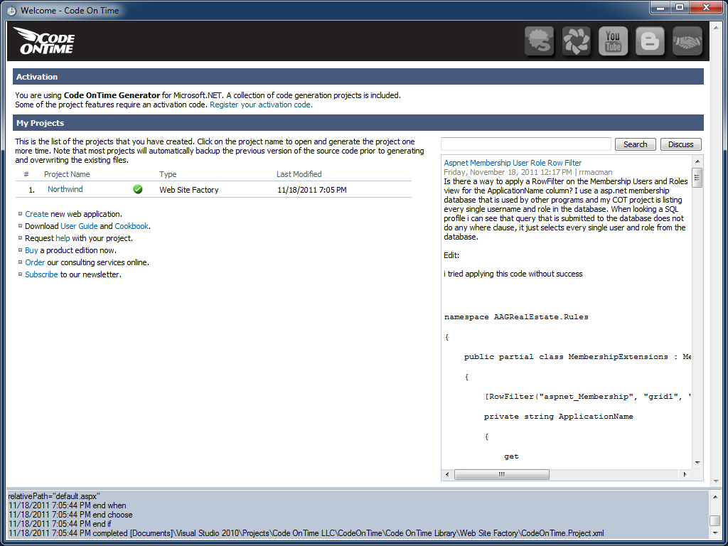The width and height of the screenshot is (728, 546).
Task: Click Order consulting services link
Action: [x=35, y=262]
